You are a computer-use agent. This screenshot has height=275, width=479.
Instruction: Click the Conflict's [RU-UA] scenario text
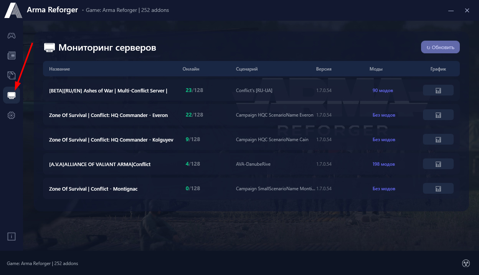pyautogui.click(x=254, y=91)
